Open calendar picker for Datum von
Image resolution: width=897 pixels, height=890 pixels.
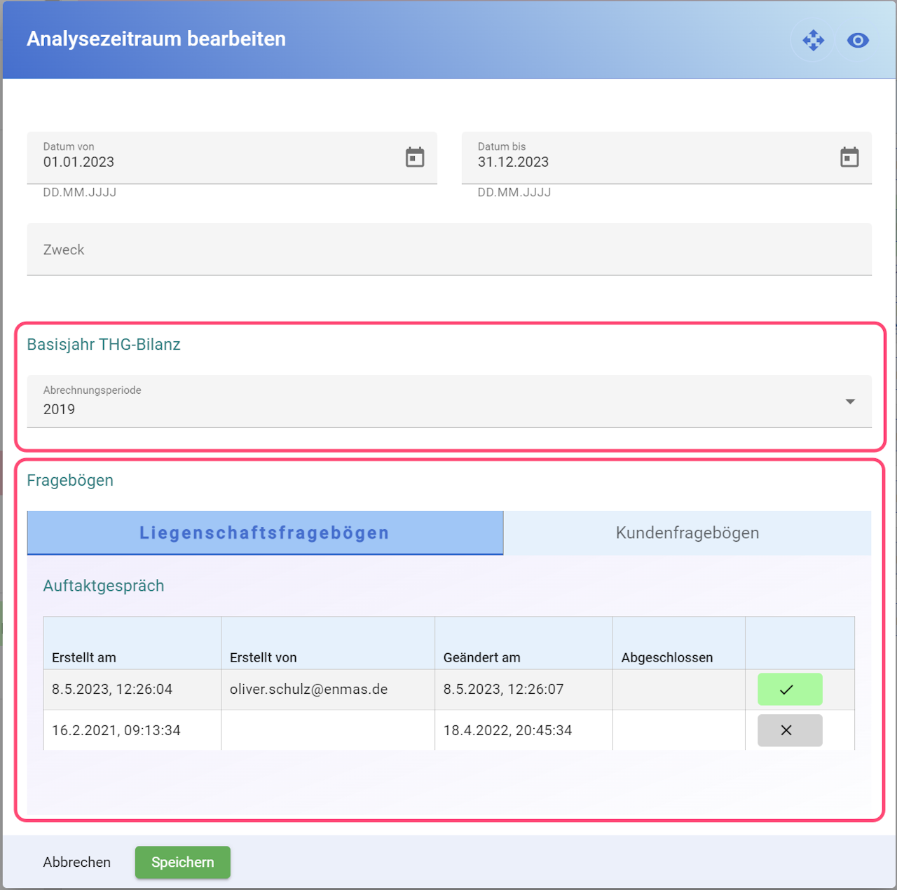coord(415,157)
